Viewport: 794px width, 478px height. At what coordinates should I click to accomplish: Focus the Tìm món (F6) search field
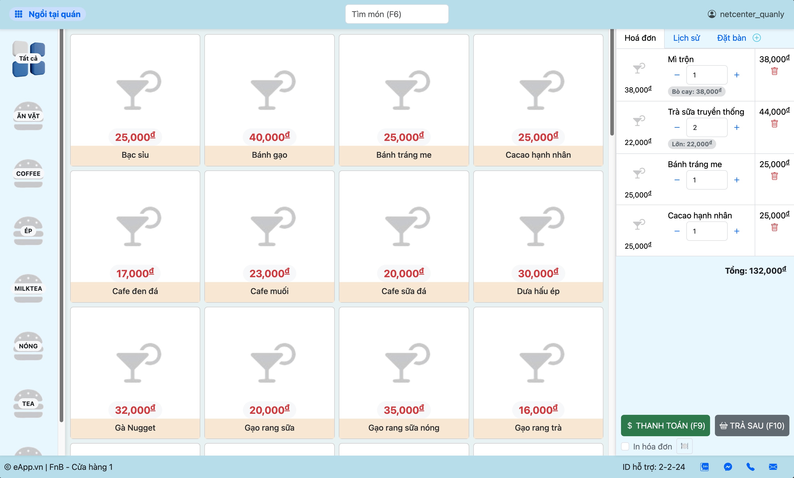tap(397, 14)
